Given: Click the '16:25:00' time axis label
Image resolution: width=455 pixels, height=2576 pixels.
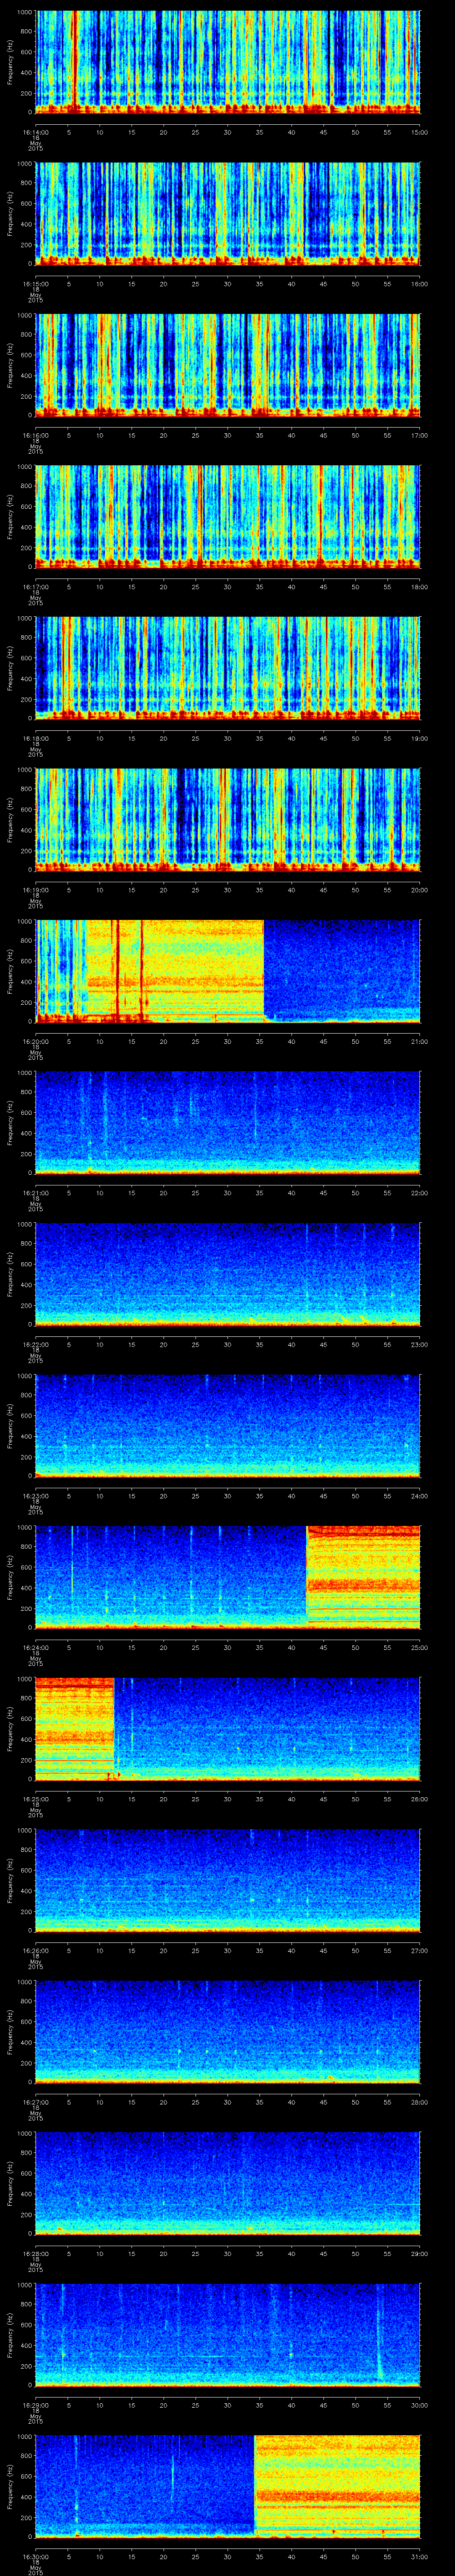Looking at the screenshot, I should 36,1798.
